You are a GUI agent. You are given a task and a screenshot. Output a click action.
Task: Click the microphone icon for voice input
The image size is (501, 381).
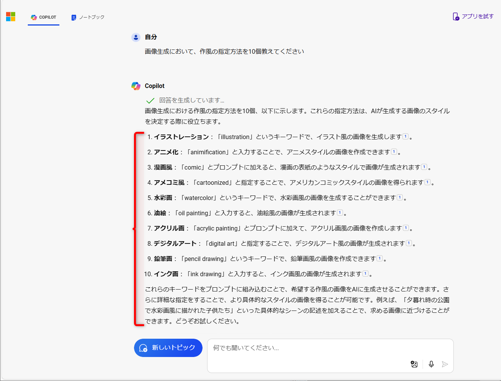point(431,364)
